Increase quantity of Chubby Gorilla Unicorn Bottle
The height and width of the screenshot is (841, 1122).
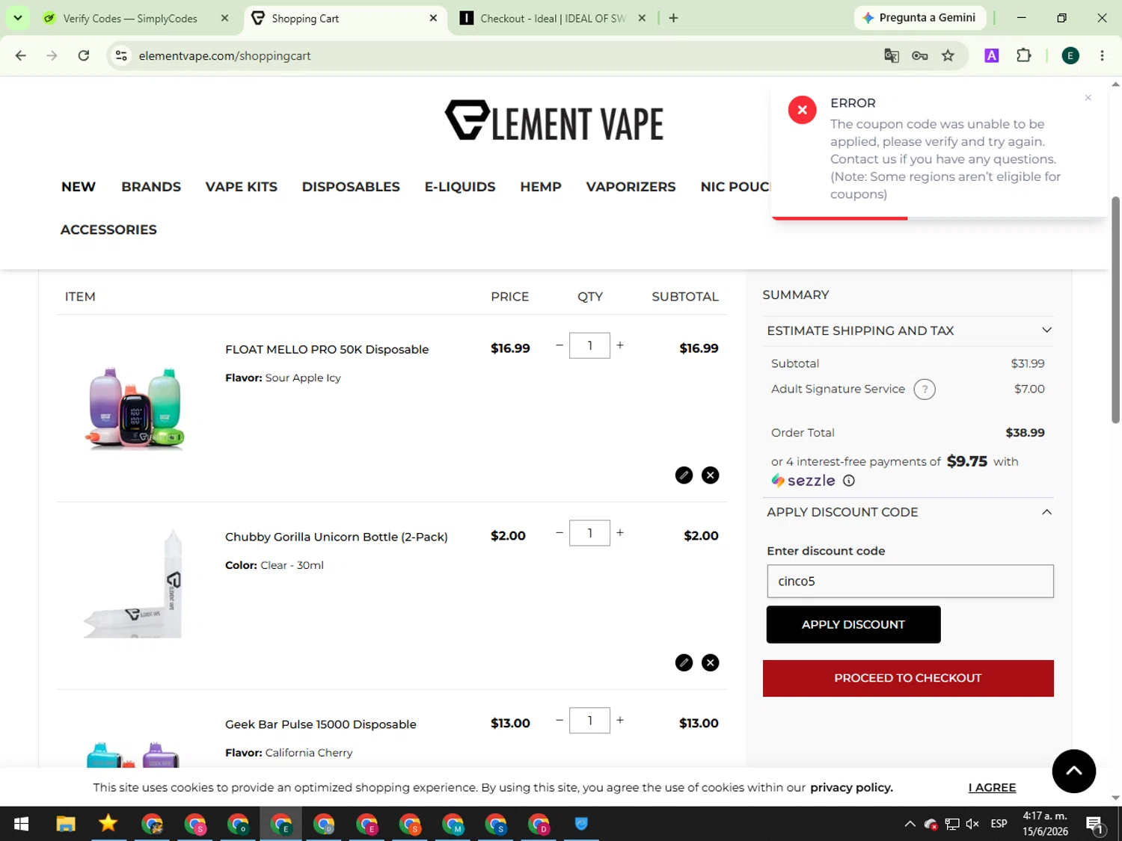620,533
